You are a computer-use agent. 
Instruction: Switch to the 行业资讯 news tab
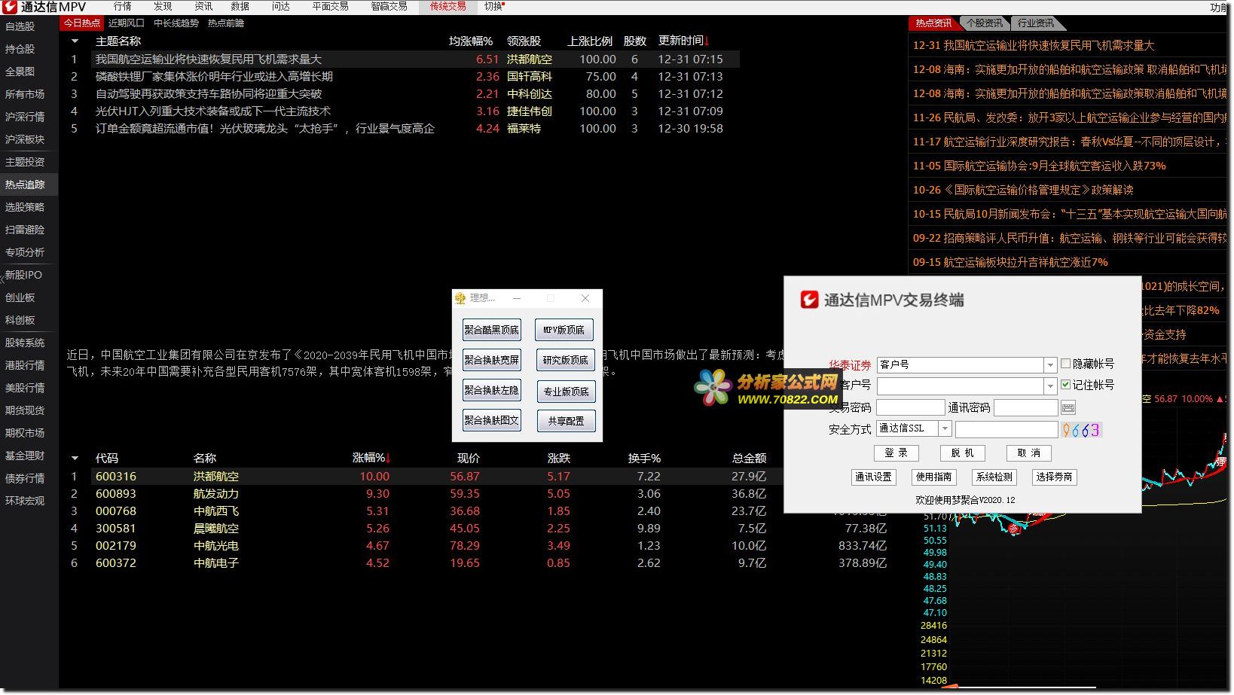tap(1036, 23)
